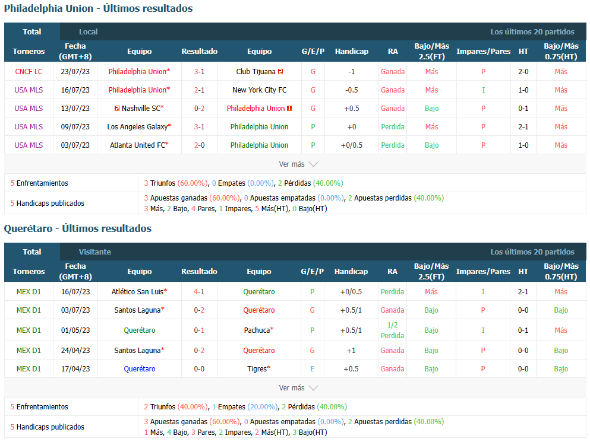Open 'Los últimos 20 partidos' in Philadelphia Union table
This screenshot has height=442, width=590.
(532, 31)
